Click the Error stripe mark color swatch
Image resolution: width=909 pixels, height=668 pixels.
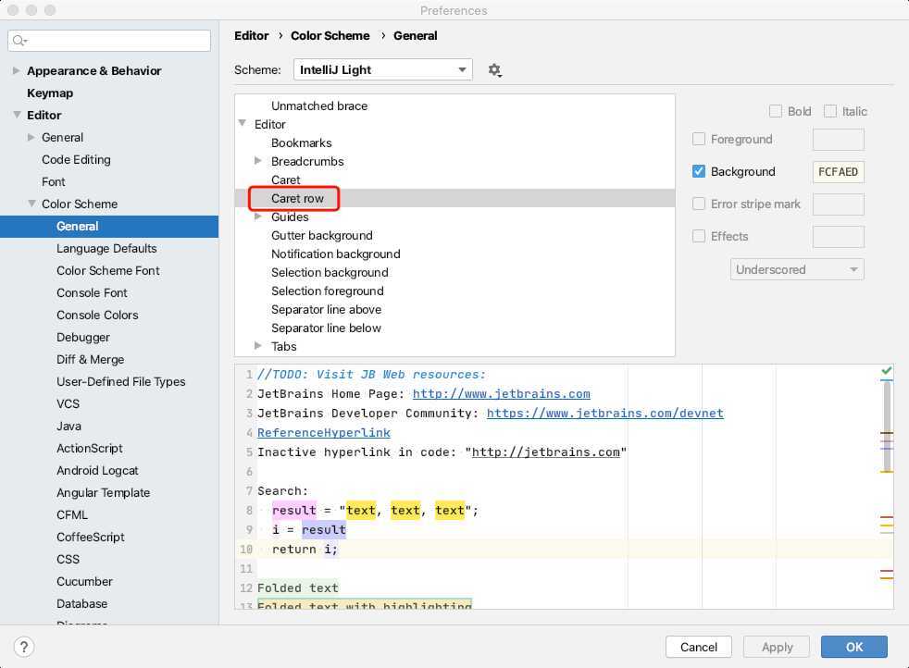coord(839,204)
